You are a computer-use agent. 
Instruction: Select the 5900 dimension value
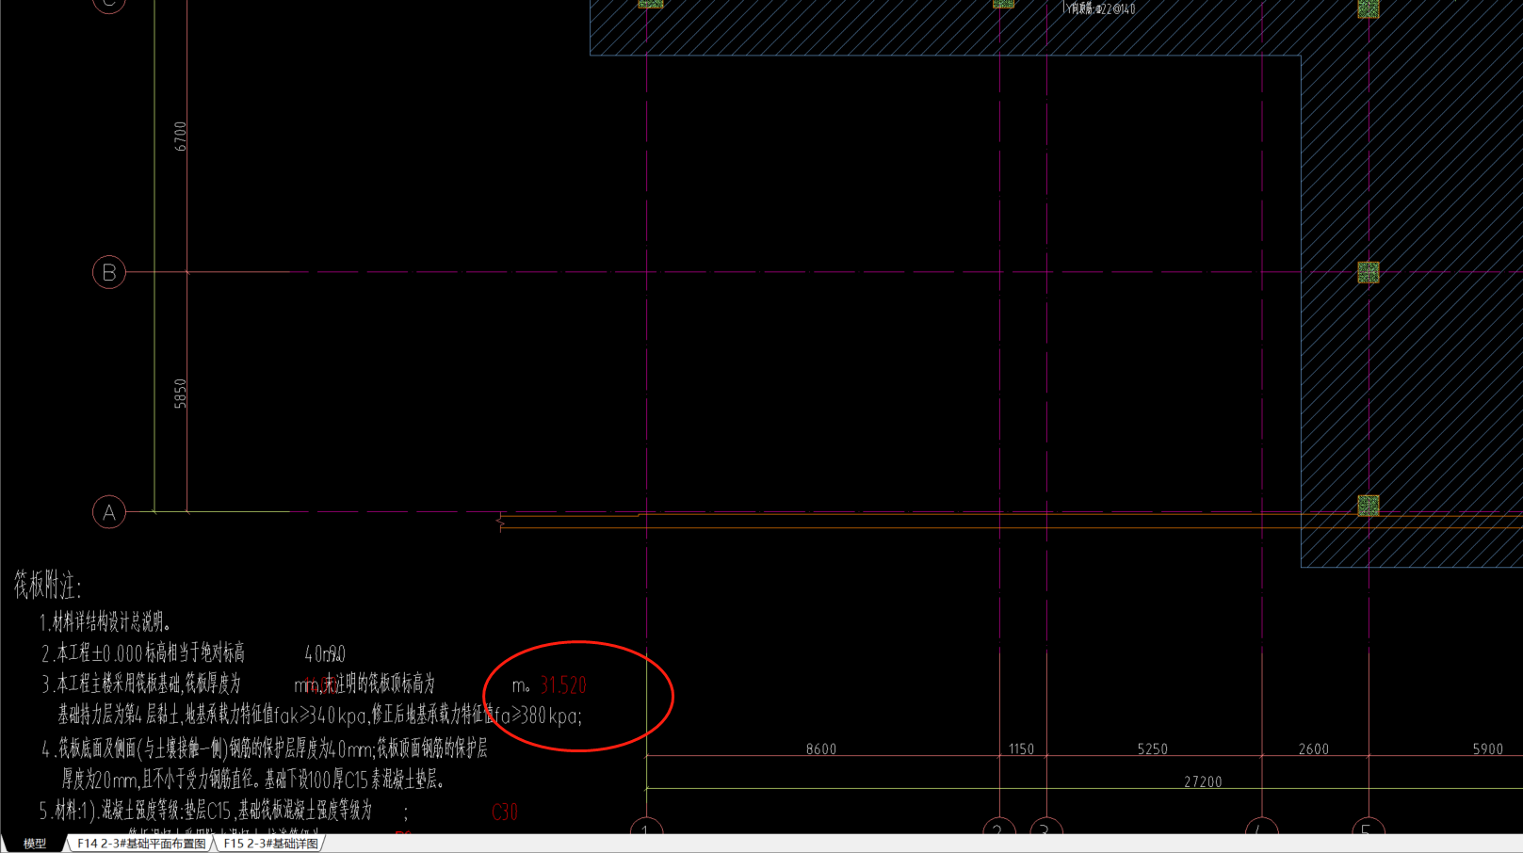(1488, 749)
